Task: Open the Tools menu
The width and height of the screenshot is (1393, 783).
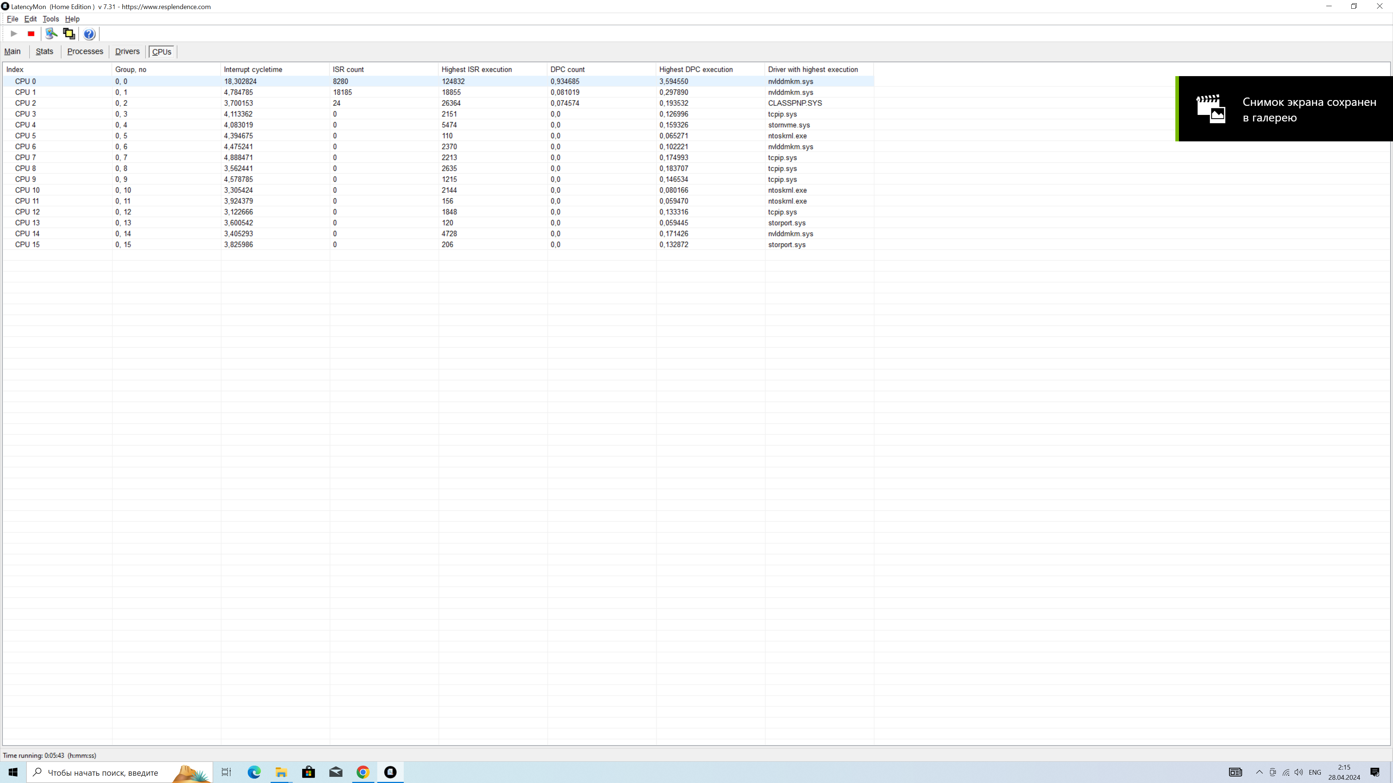Action: (x=51, y=19)
